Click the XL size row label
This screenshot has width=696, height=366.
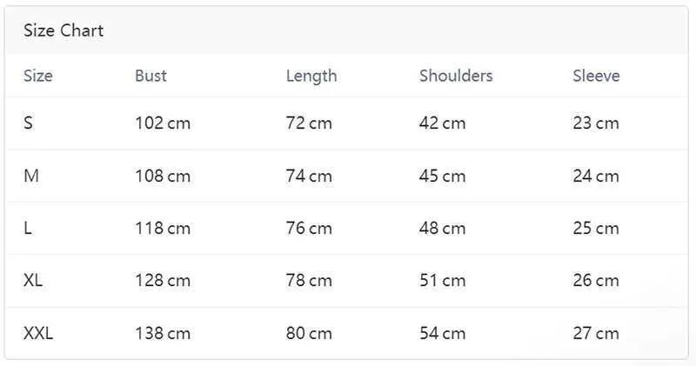pos(34,281)
